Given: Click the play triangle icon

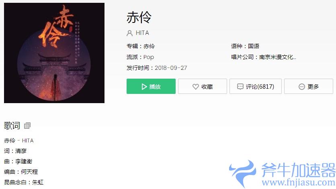Looking at the screenshot, I should 144,87.
